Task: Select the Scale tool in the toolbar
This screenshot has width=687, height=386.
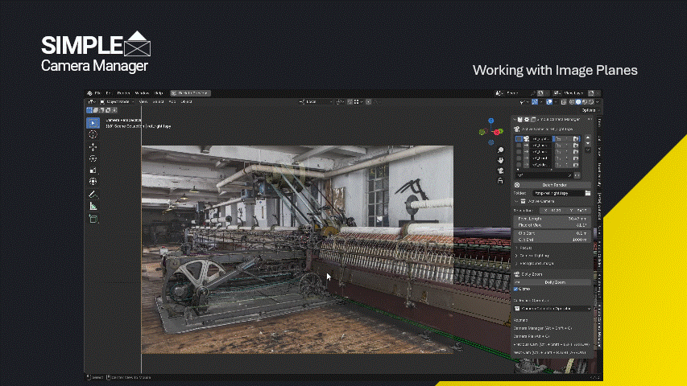Action: click(93, 170)
